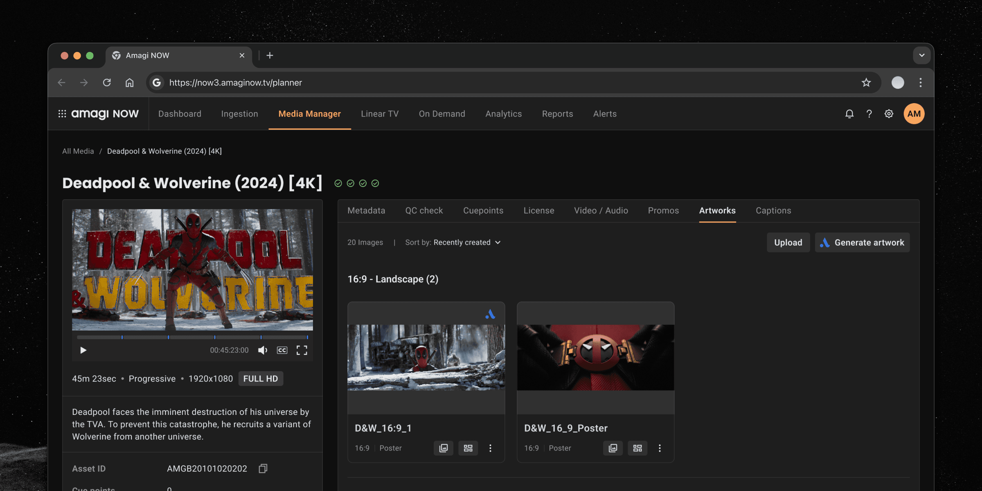
Task: Open the notifications bell icon
Action: point(849,114)
